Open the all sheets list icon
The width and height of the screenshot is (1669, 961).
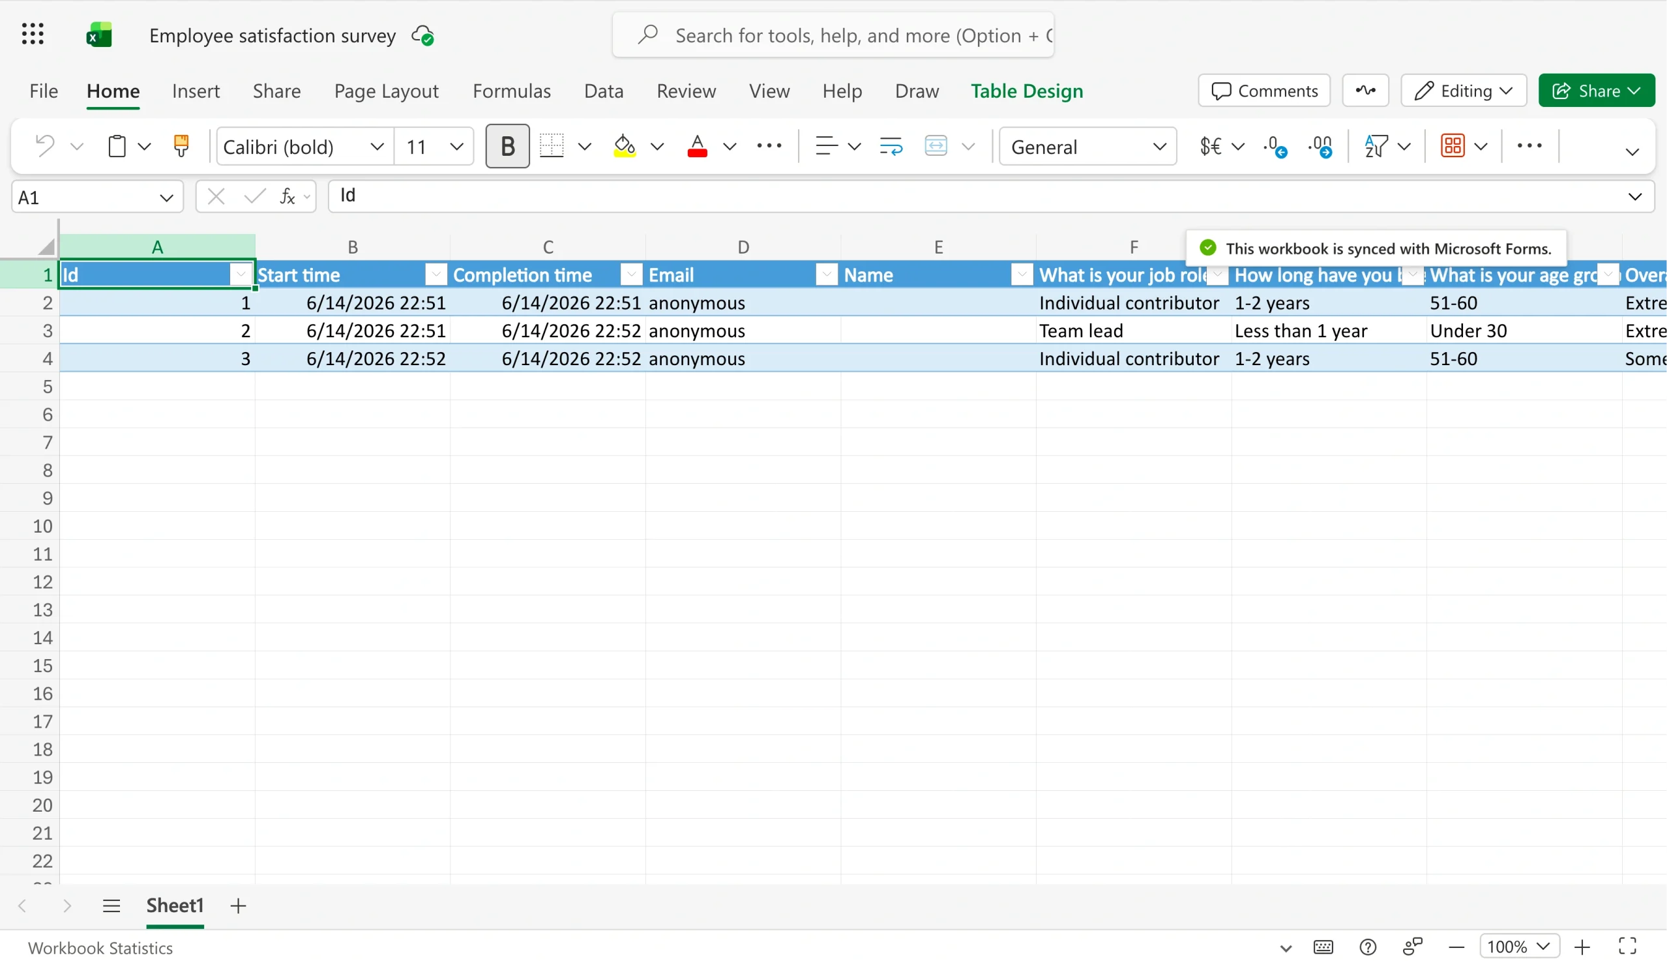[111, 906]
